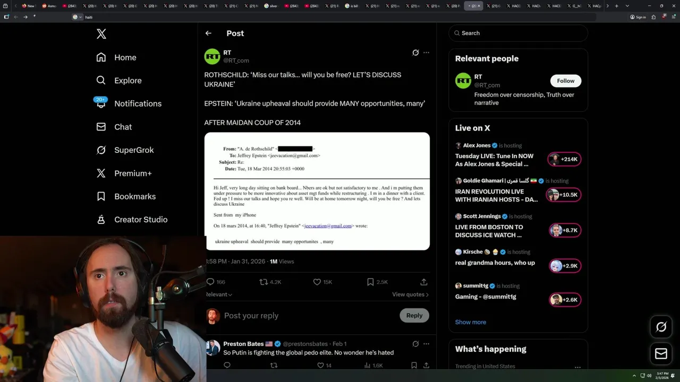Open Explore search page
680x382 pixels.
tap(119, 81)
